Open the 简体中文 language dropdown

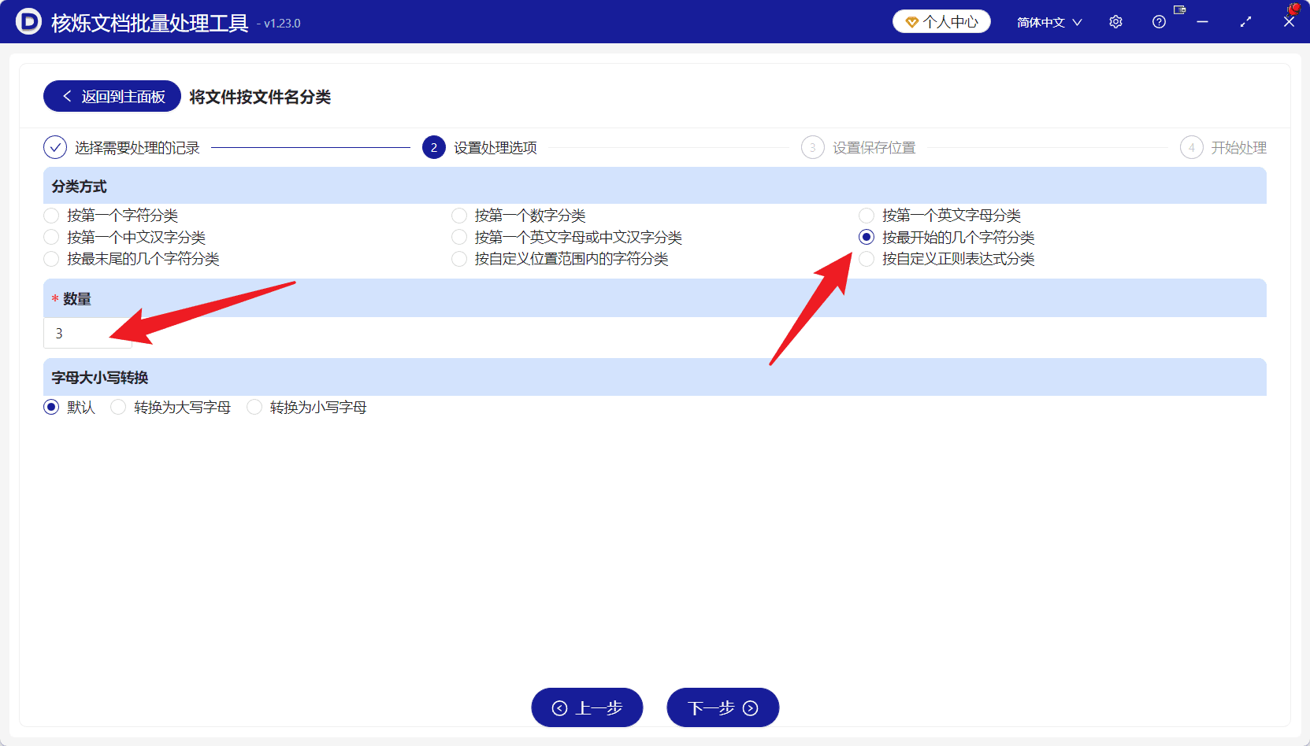tap(1049, 22)
